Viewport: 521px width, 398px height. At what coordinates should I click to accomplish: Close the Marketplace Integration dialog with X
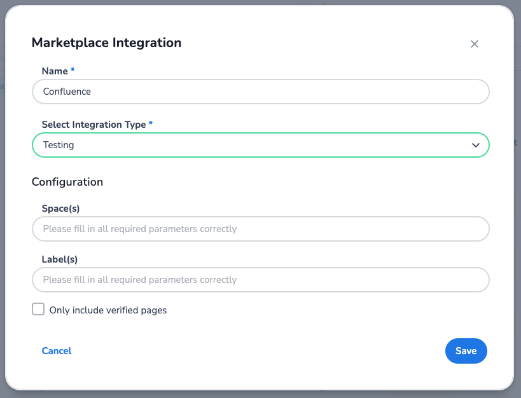coord(474,44)
